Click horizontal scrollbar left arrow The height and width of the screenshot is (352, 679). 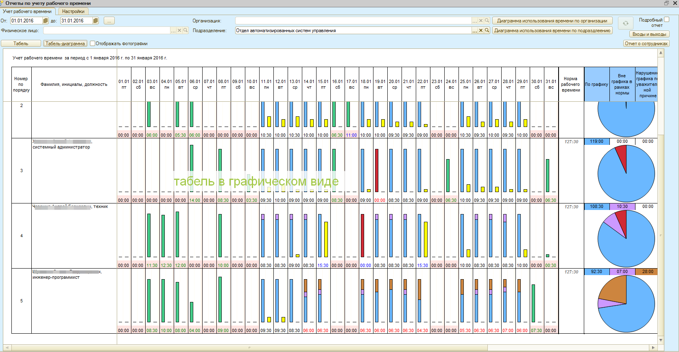[x=7, y=348]
